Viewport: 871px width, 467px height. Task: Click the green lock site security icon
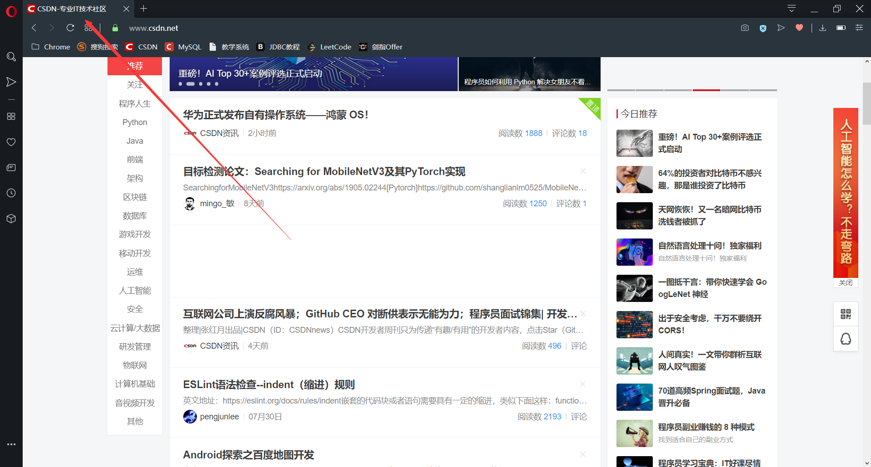(x=115, y=28)
